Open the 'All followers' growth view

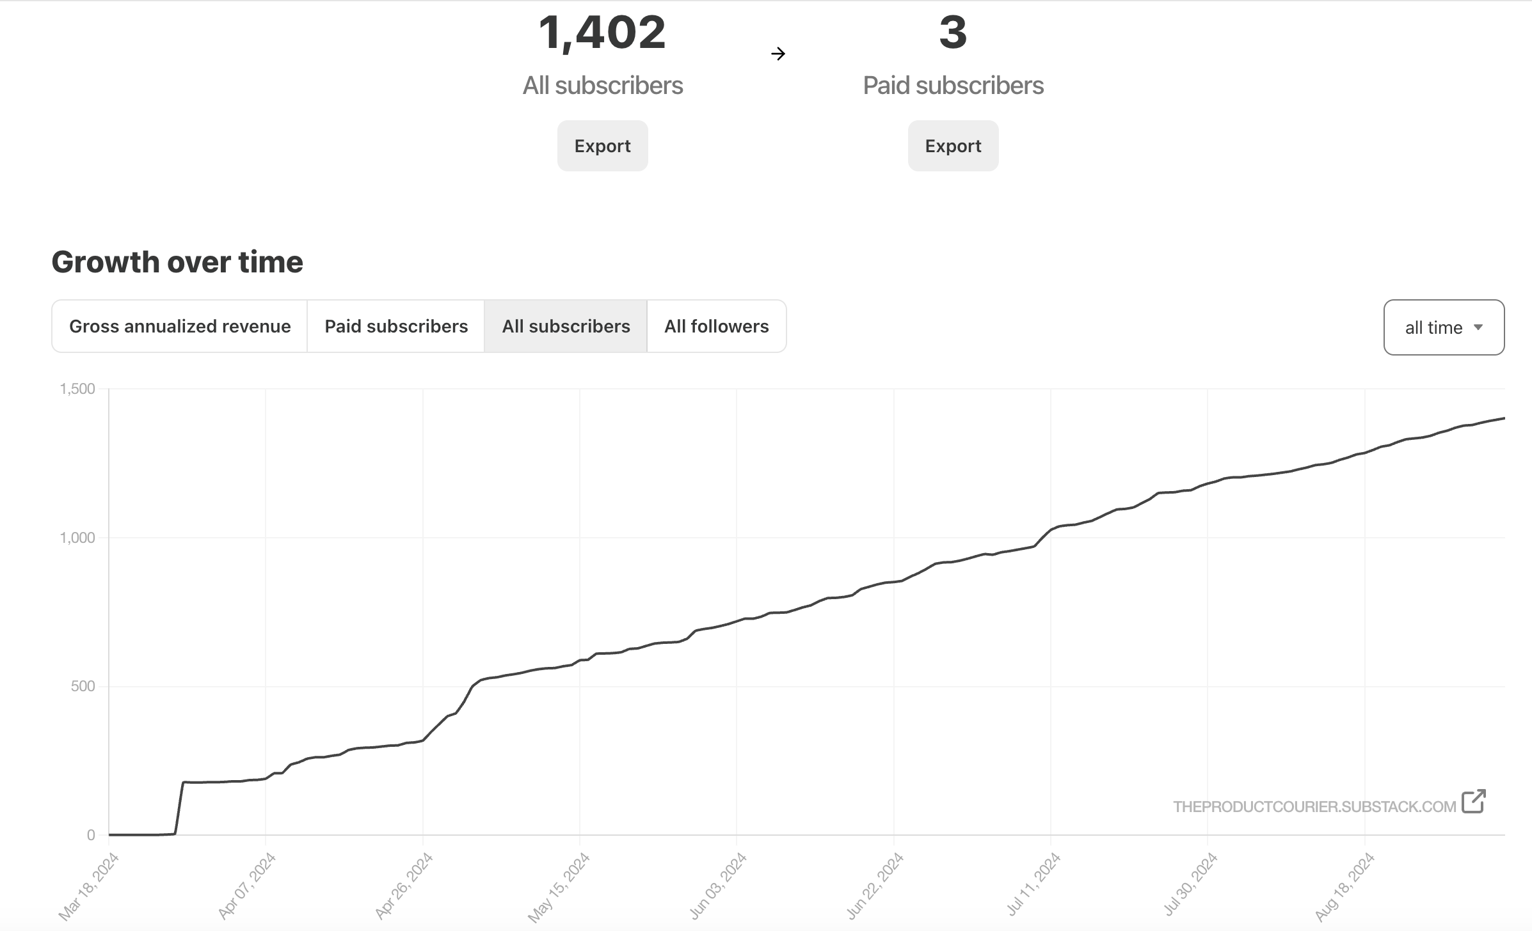(x=717, y=326)
